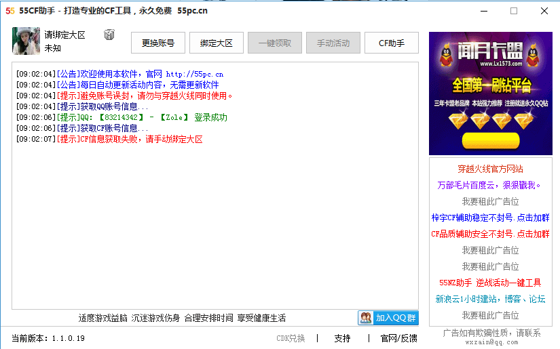Click the 支持 link in footer

[342, 338]
